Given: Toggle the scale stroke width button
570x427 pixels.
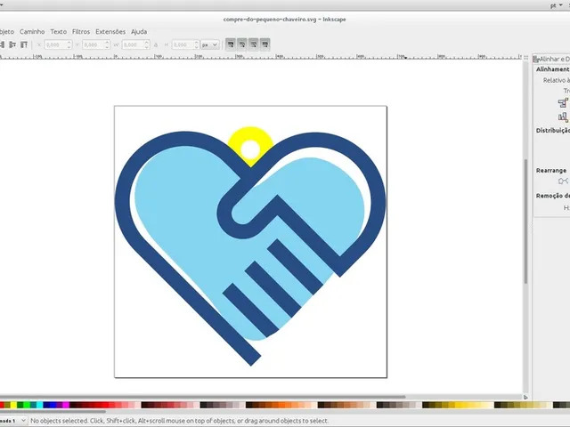Looking at the screenshot, I should click(x=231, y=44).
